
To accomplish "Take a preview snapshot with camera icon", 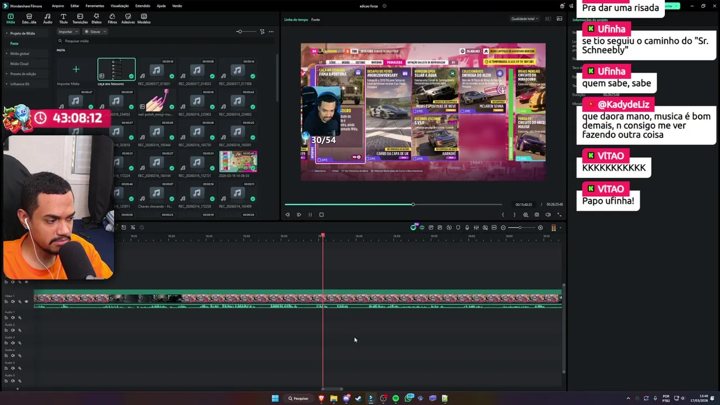I will click(x=537, y=214).
